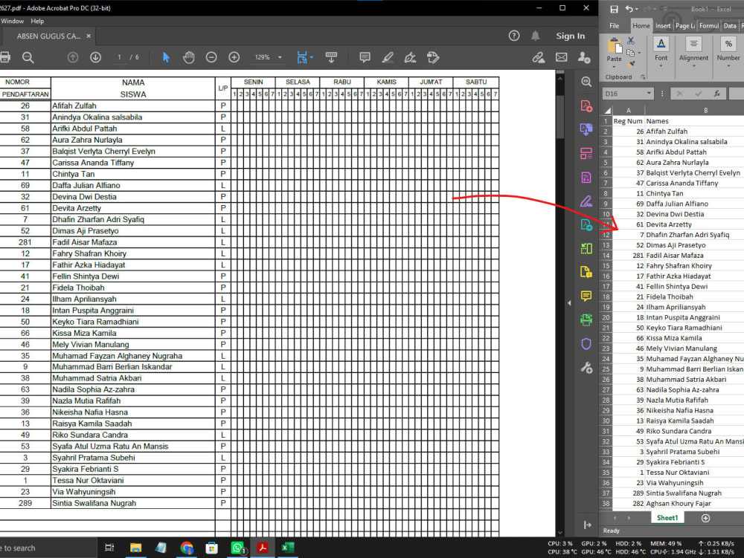Viewport: 744px width, 558px height.
Task: Select the Hand pan tool
Action: [x=188, y=57]
